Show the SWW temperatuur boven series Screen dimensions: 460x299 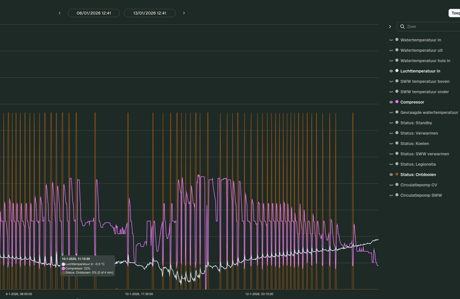pos(391,81)
